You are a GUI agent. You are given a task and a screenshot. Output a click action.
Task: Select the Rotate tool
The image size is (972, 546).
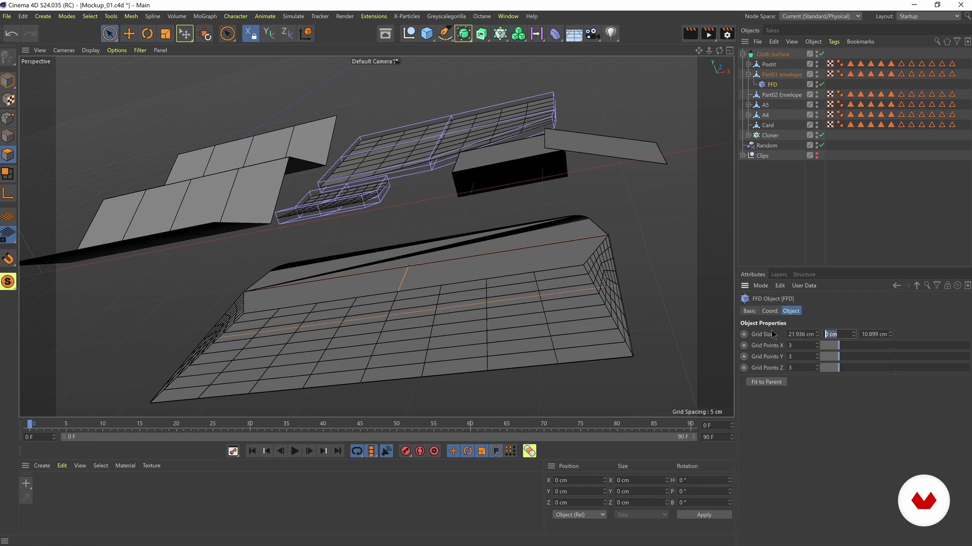[x=147, y=34]
